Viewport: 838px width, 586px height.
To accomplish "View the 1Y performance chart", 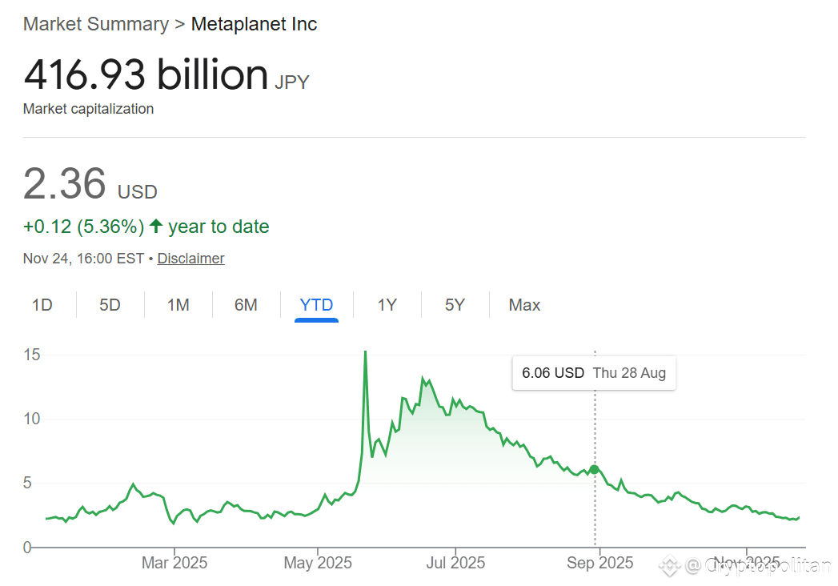I will [387, 304].
